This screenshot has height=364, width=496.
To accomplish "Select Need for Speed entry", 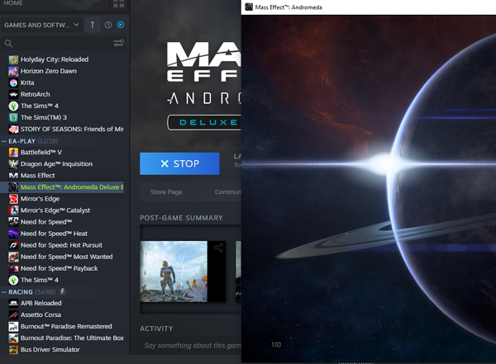I will 46,222.
